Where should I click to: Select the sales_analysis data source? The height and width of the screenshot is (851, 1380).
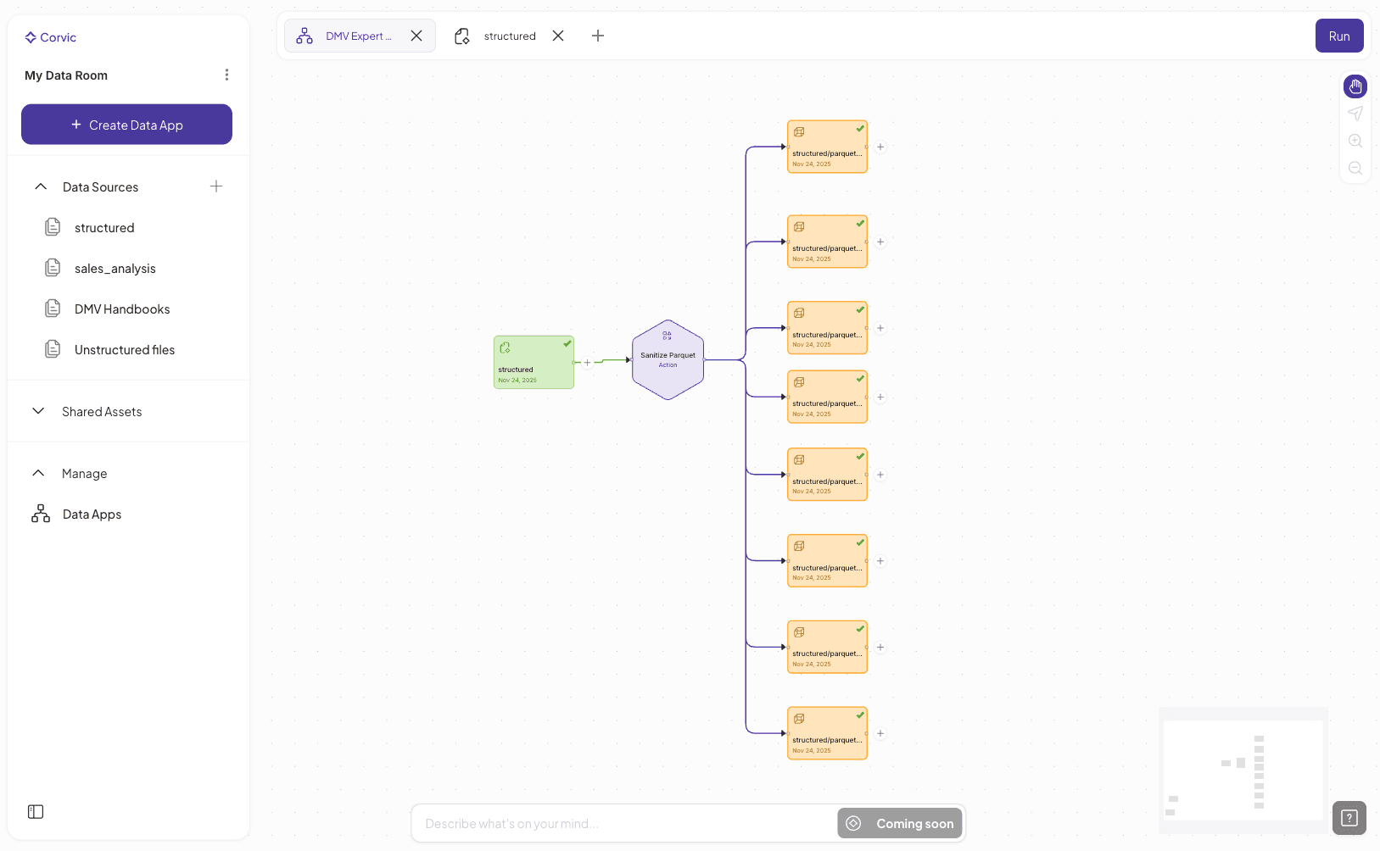tap(115, 268)
